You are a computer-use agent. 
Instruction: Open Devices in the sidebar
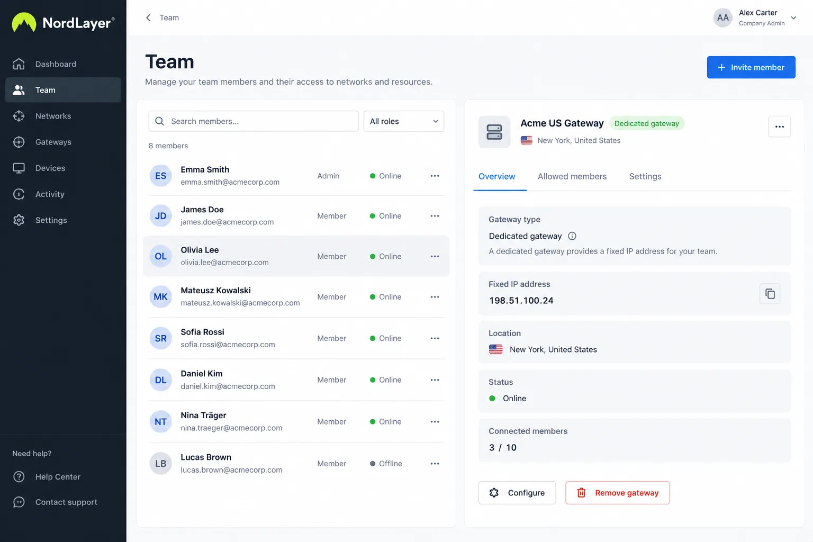tap(63, 168)
